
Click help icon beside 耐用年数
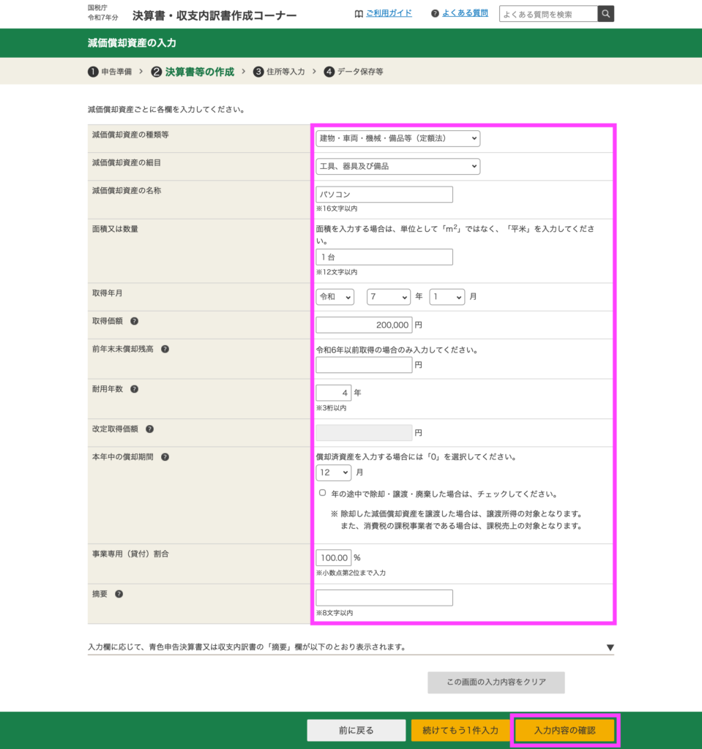point(135,389)
